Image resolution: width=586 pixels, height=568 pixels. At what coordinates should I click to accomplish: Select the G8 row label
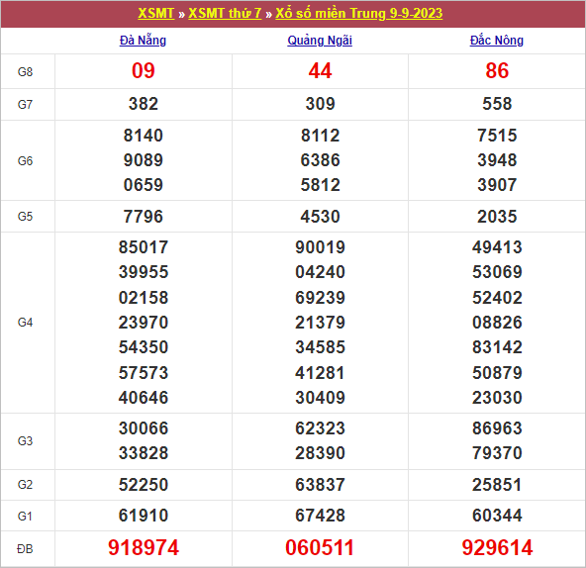click(x=25, y=72)
